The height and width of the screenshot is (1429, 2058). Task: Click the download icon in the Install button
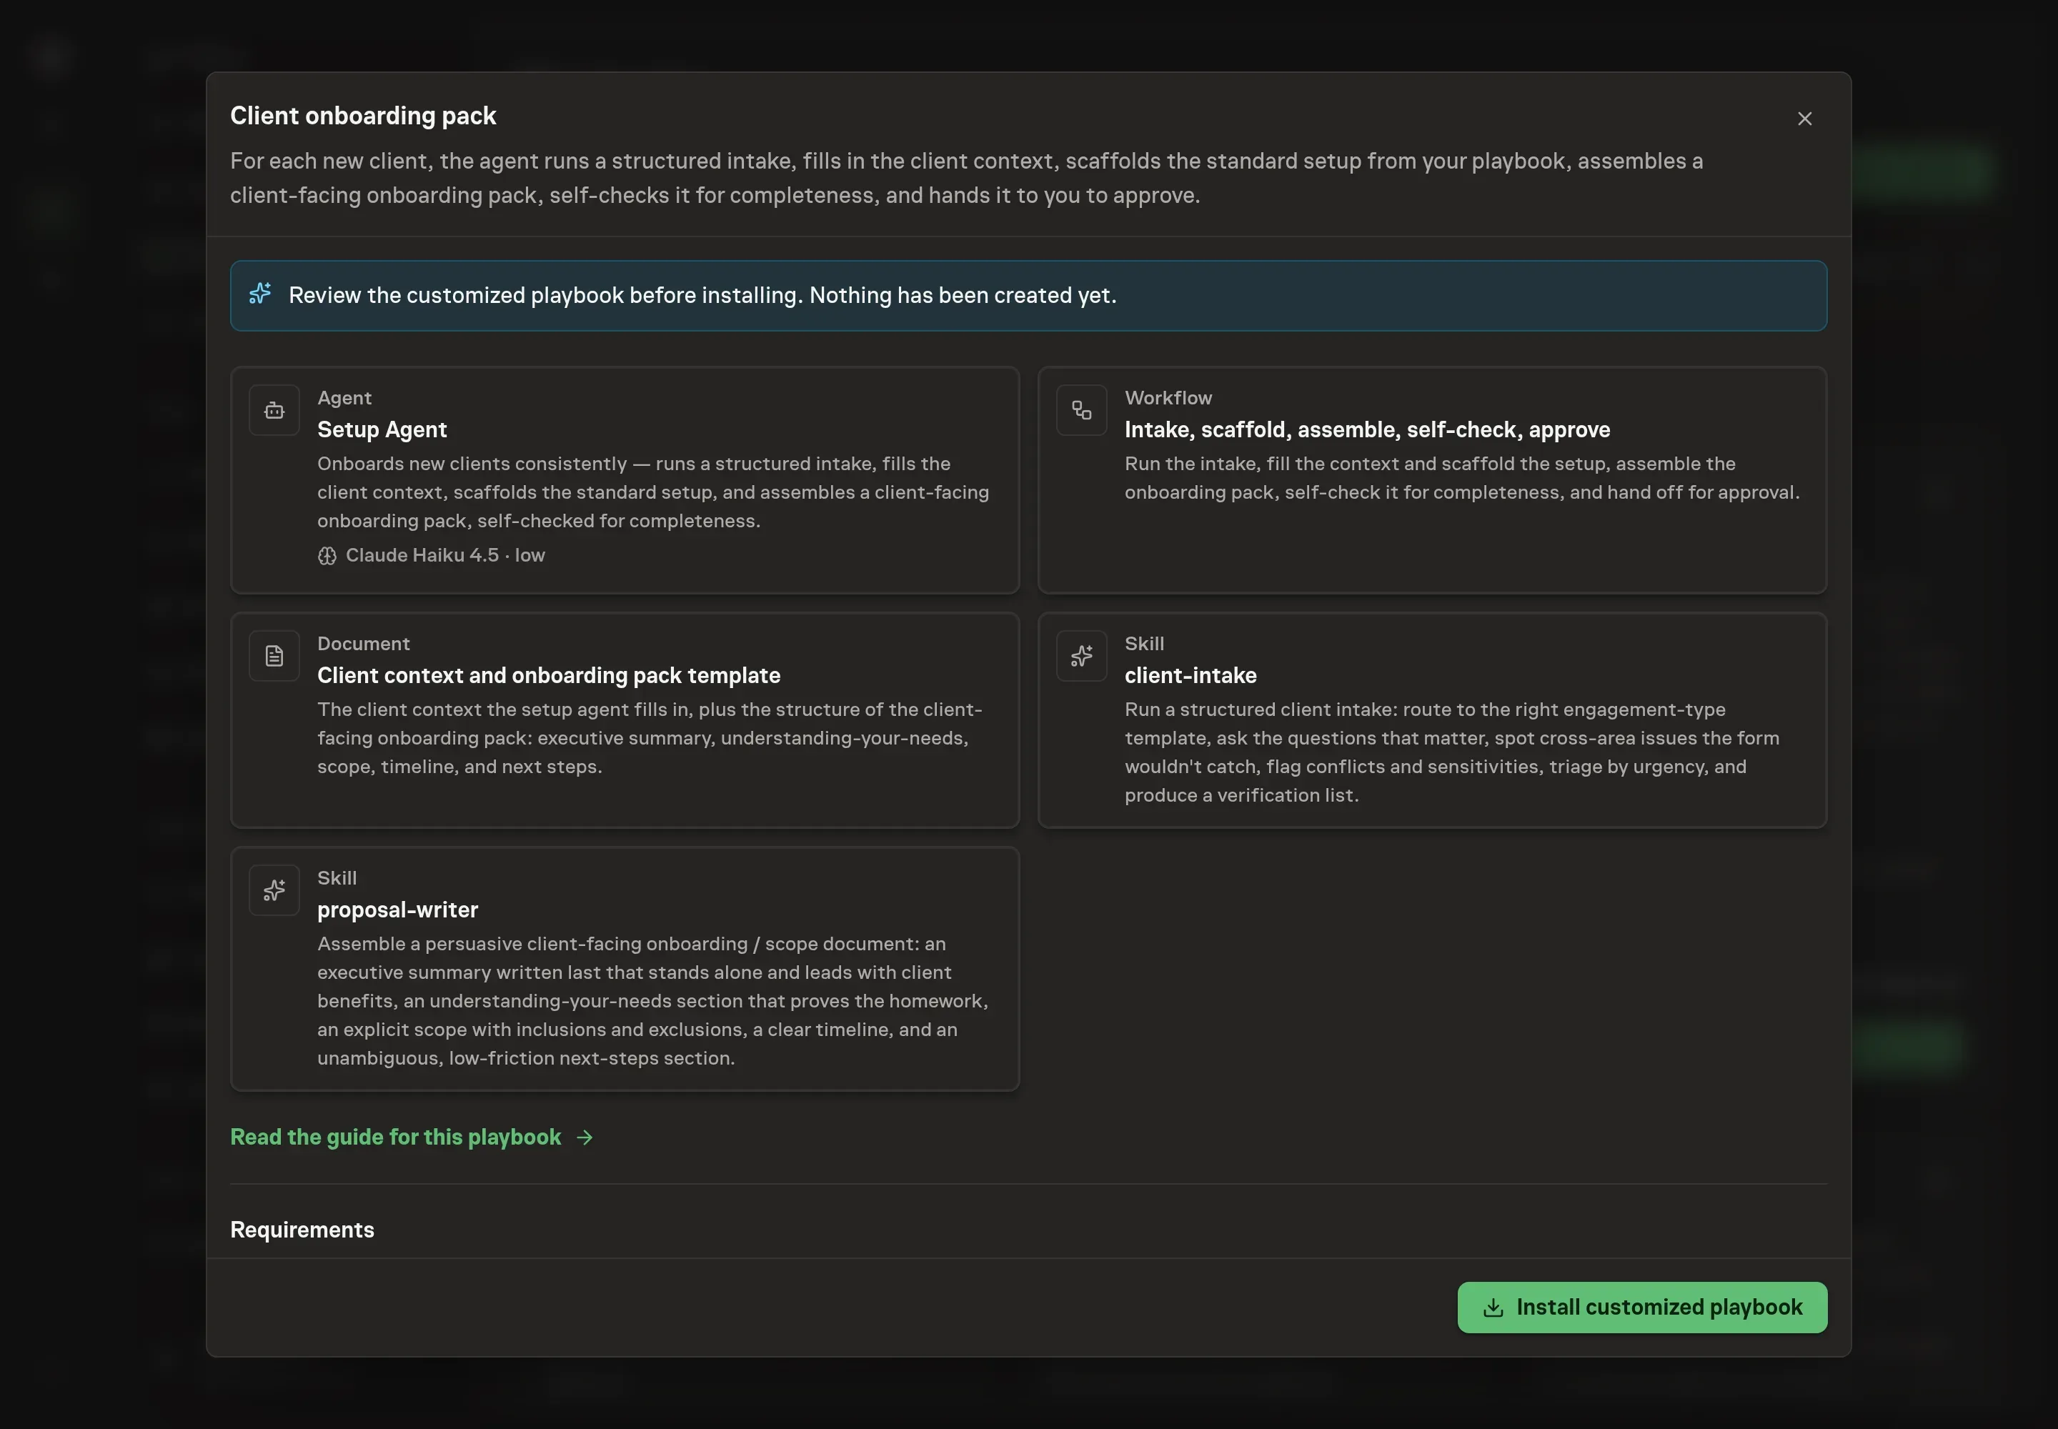(1493, 1308)
